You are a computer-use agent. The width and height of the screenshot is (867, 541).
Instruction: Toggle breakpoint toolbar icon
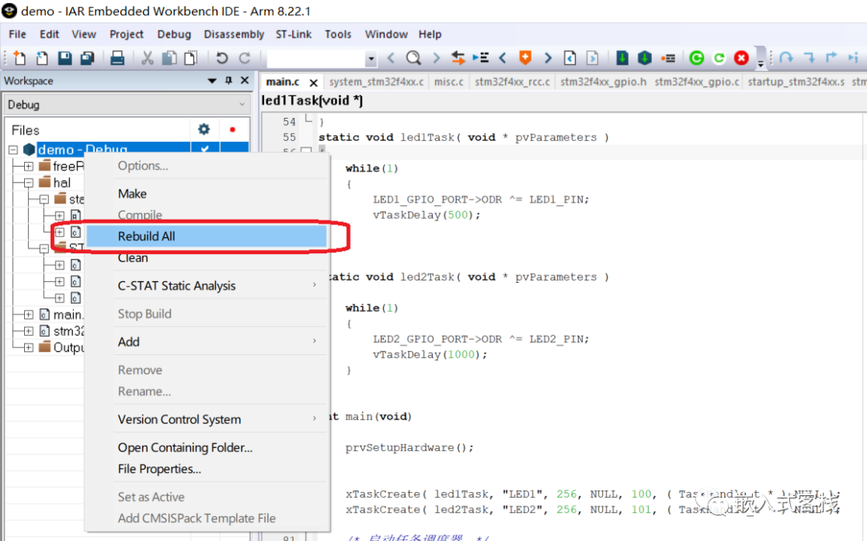tap(668, 58)
